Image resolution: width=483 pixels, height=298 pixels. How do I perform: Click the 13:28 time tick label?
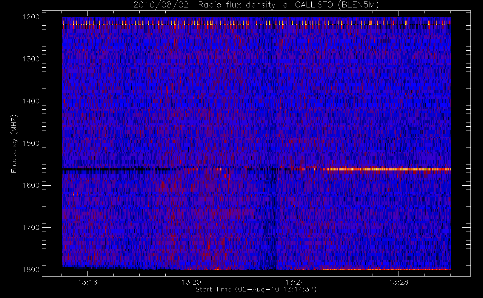[399, 282]
